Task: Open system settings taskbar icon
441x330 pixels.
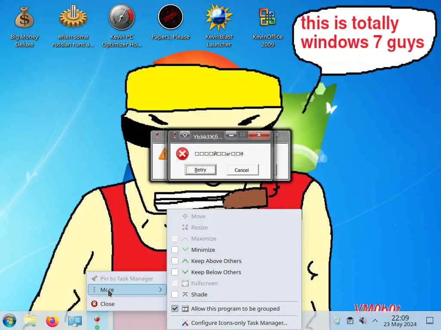Action: coord(75,321)
